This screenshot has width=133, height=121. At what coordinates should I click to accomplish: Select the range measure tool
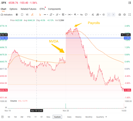[69, 15]
